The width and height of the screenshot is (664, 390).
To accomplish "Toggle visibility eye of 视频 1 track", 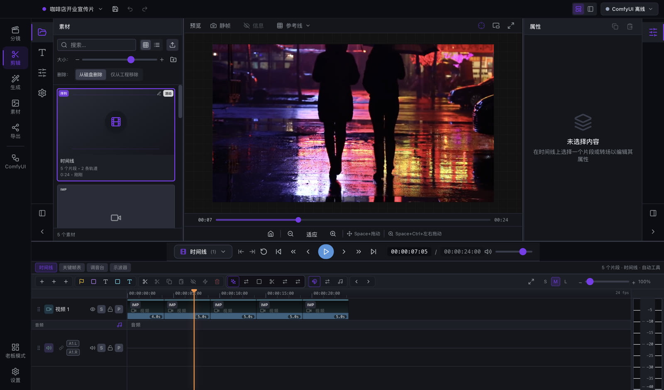I will click(93, 309).
